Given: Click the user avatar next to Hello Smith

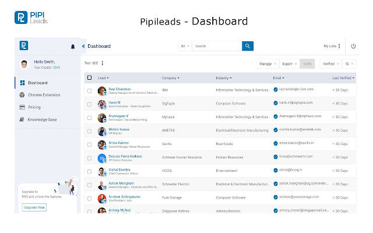Looking at the screenshot, I should click(24, 64).
